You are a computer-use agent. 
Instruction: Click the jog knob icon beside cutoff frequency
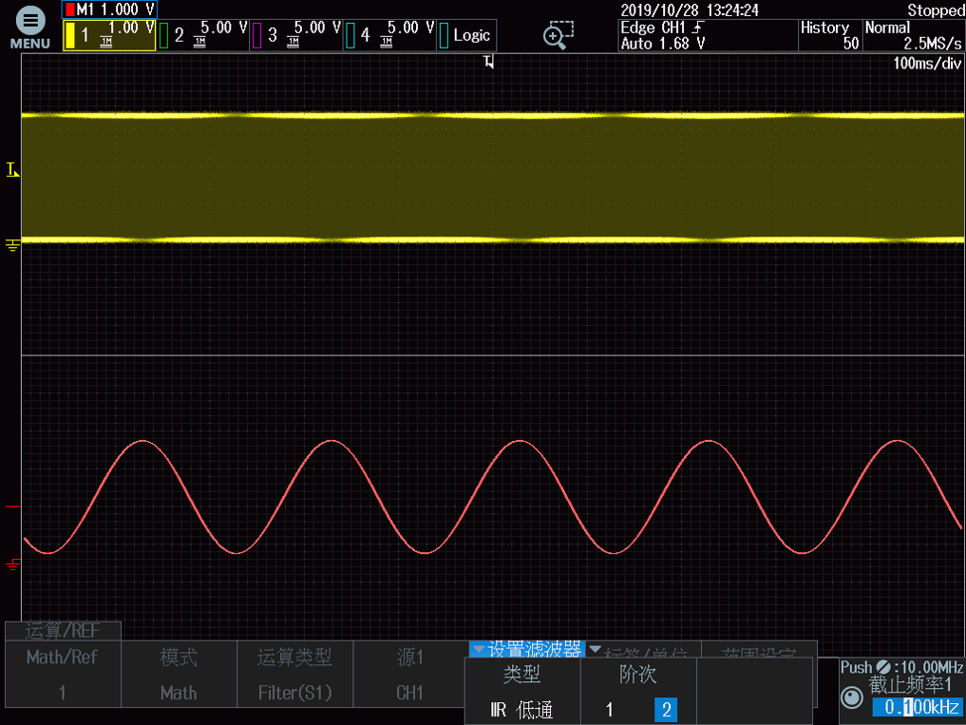pyautogui.click(x=852, y=698)
